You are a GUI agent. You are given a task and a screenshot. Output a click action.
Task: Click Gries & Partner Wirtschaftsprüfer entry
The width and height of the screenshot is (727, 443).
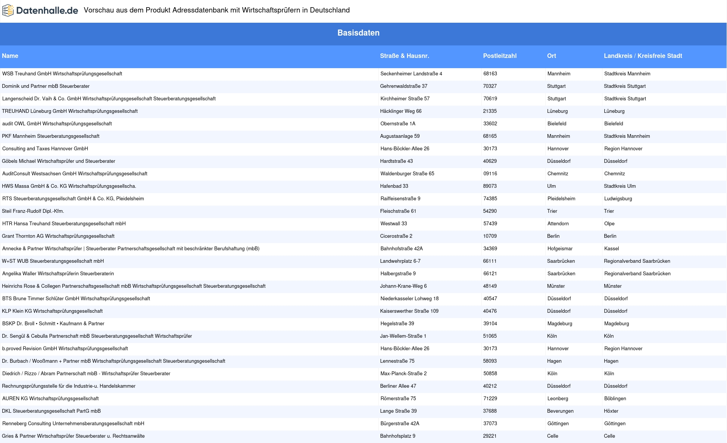[73, 436]
